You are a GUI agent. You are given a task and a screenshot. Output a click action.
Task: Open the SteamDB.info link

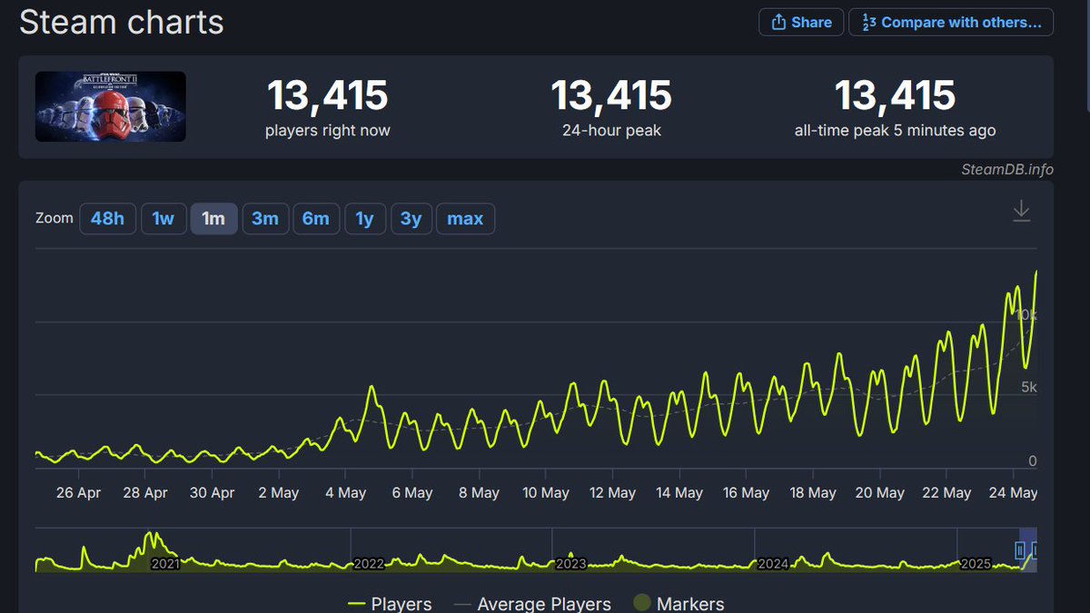[1007, 170]
